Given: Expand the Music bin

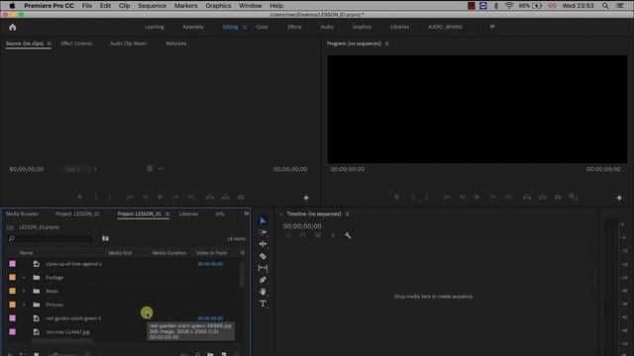Looking at the screenshot, I should pyautogui.click(x=24, y=291).
